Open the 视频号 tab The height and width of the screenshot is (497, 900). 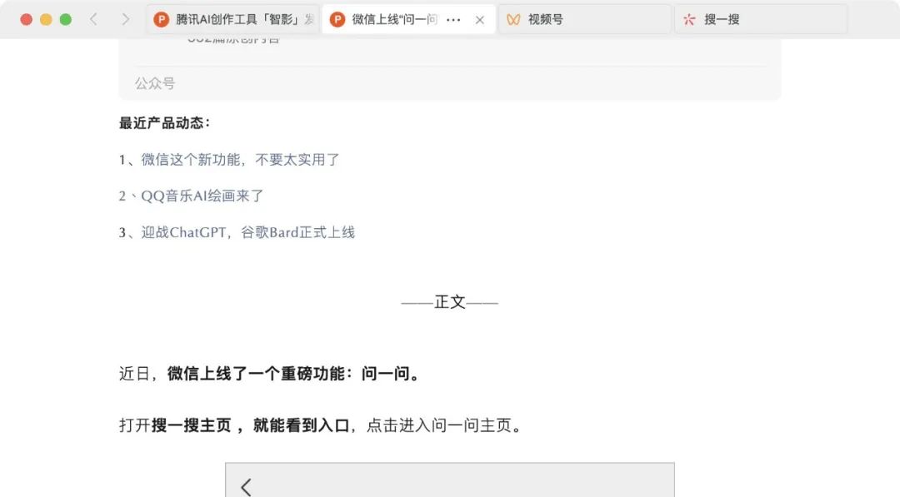[x=584, y=19]
